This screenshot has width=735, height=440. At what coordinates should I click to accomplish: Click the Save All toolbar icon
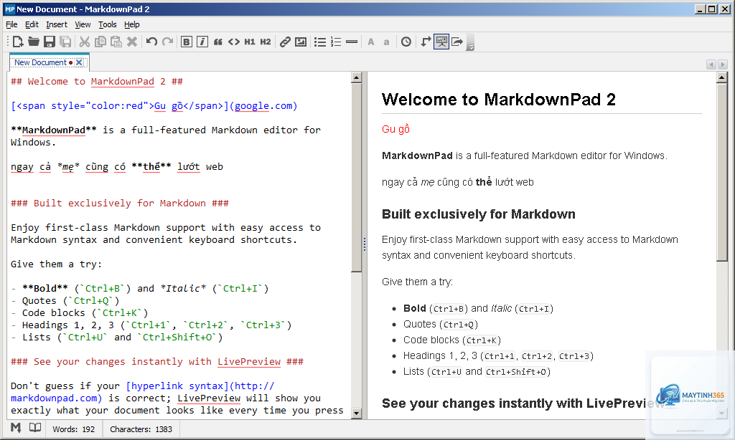click(x=65, y=42)
